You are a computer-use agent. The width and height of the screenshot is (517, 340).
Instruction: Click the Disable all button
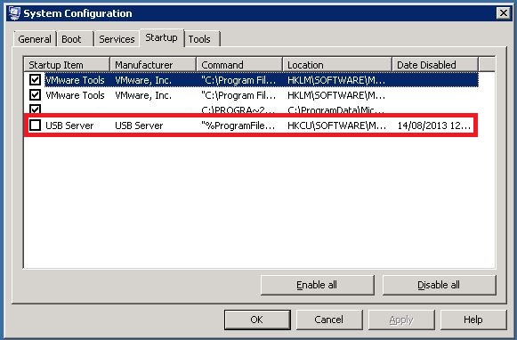pos(439,285)
